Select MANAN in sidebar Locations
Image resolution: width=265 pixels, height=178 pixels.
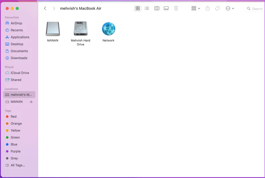(17, 102)
